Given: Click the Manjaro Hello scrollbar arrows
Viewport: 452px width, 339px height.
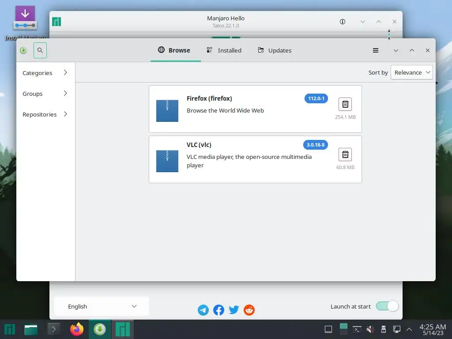Looking at the screenshot, I should (x=389, y=34).
